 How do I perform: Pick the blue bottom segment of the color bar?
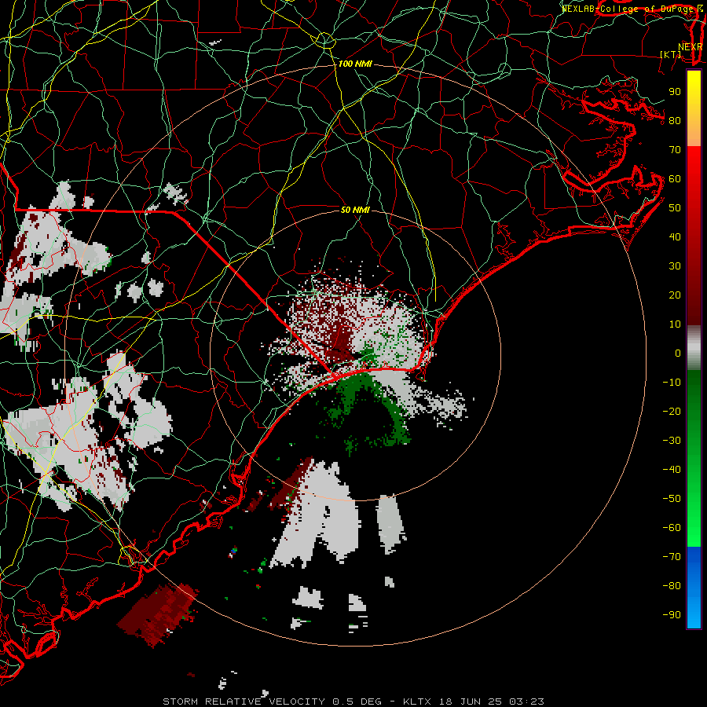(x=694, y=588)
